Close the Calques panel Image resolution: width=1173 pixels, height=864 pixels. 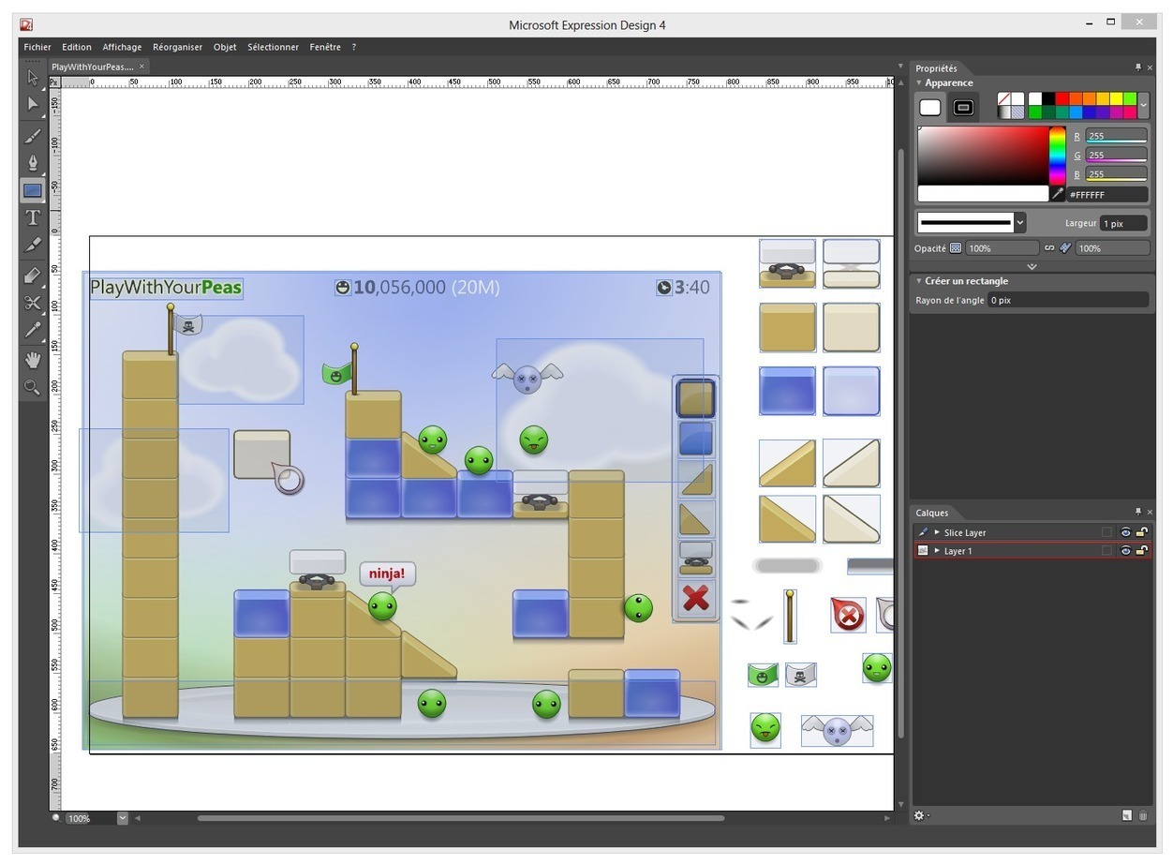click(x=1150, y=512)
